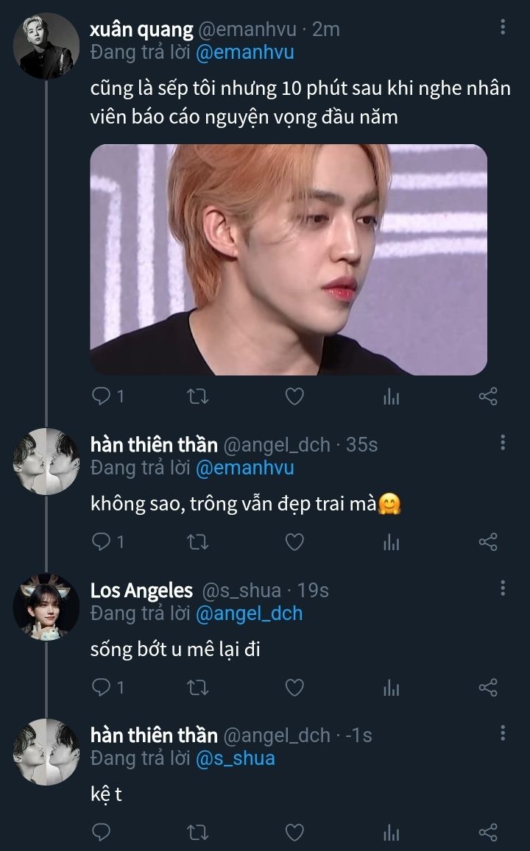Like the Los Angeles reply

(294, 687)
